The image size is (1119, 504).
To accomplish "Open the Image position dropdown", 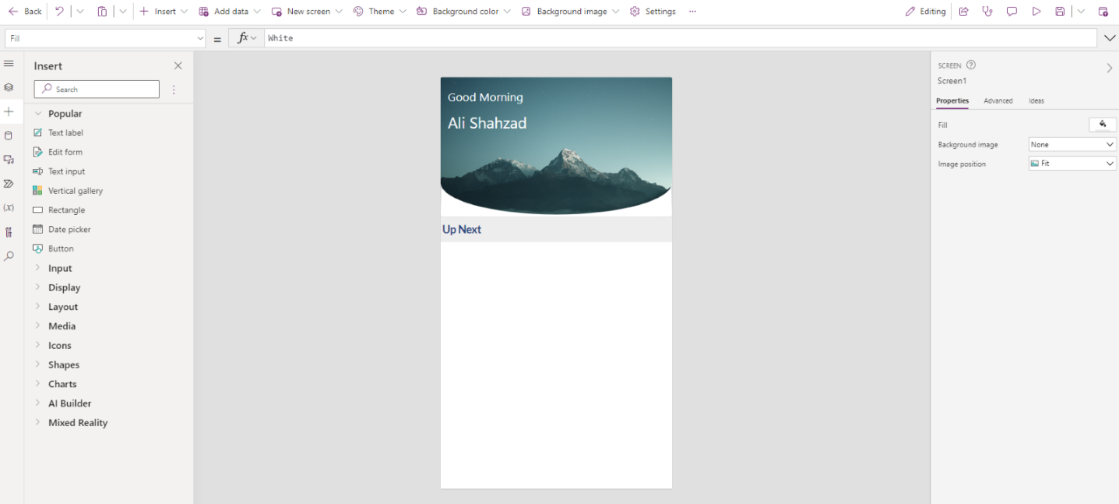I will [1072, 164].
